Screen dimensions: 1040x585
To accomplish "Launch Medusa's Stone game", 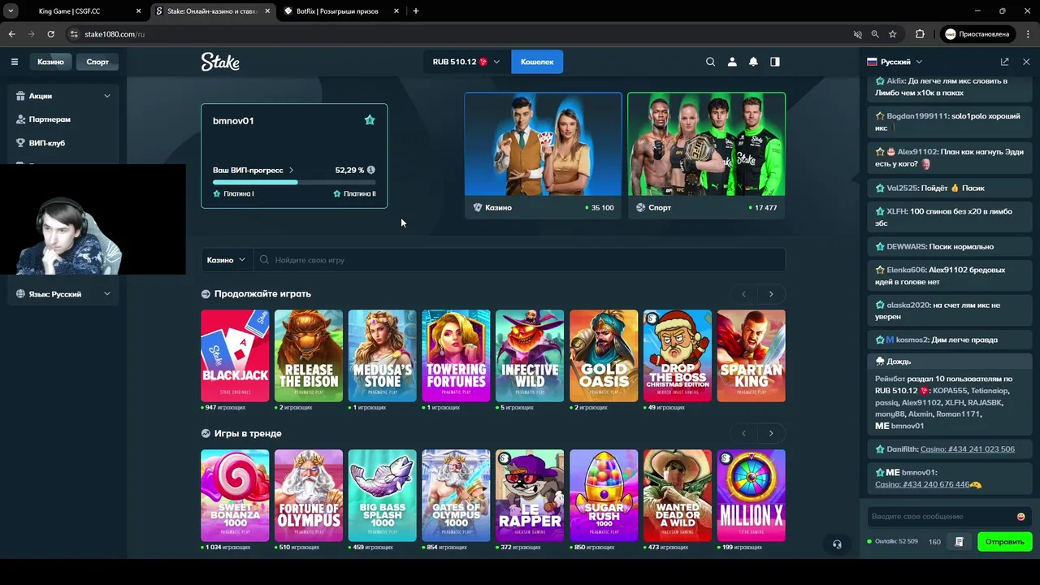I will pos(383,356).
